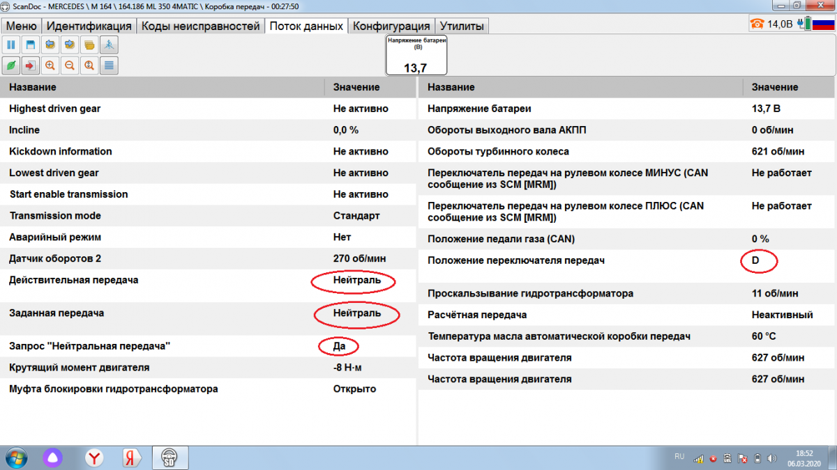This screenshot has width=837, height=470.
Task: Select the steering wheel switch ПЛЮС row
Action: click(627, 212)
